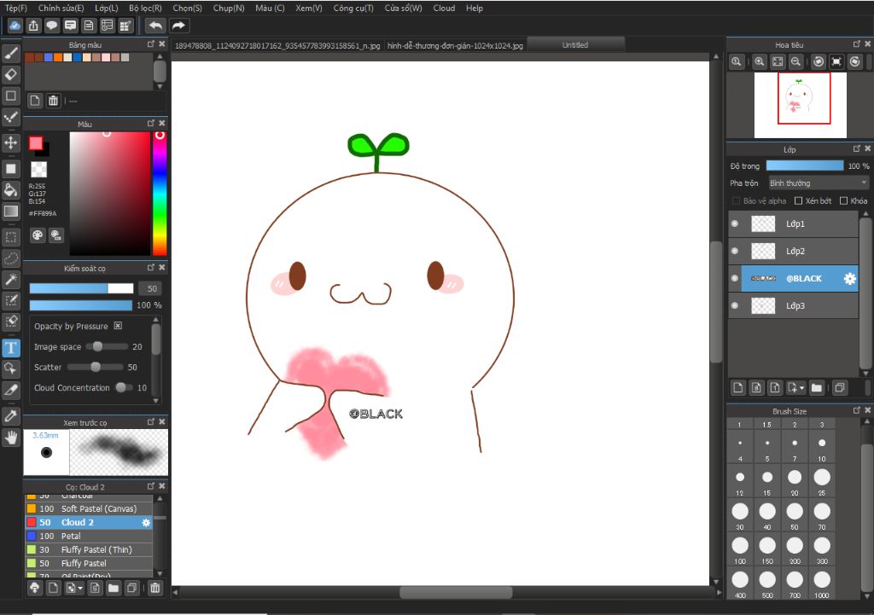Open the add-layer dropdown in Lớp panel
874x615 pixels.
coord(795,388)
